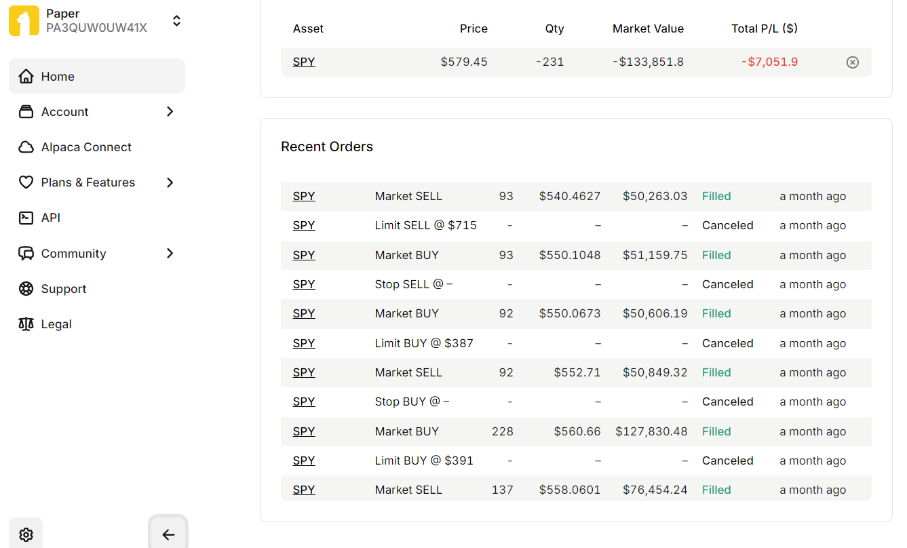Click the Legal scales icon

(x=26, y=324)
